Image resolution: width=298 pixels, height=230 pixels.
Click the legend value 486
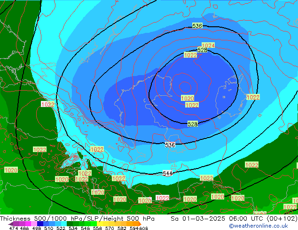click(x=24, y=228)
